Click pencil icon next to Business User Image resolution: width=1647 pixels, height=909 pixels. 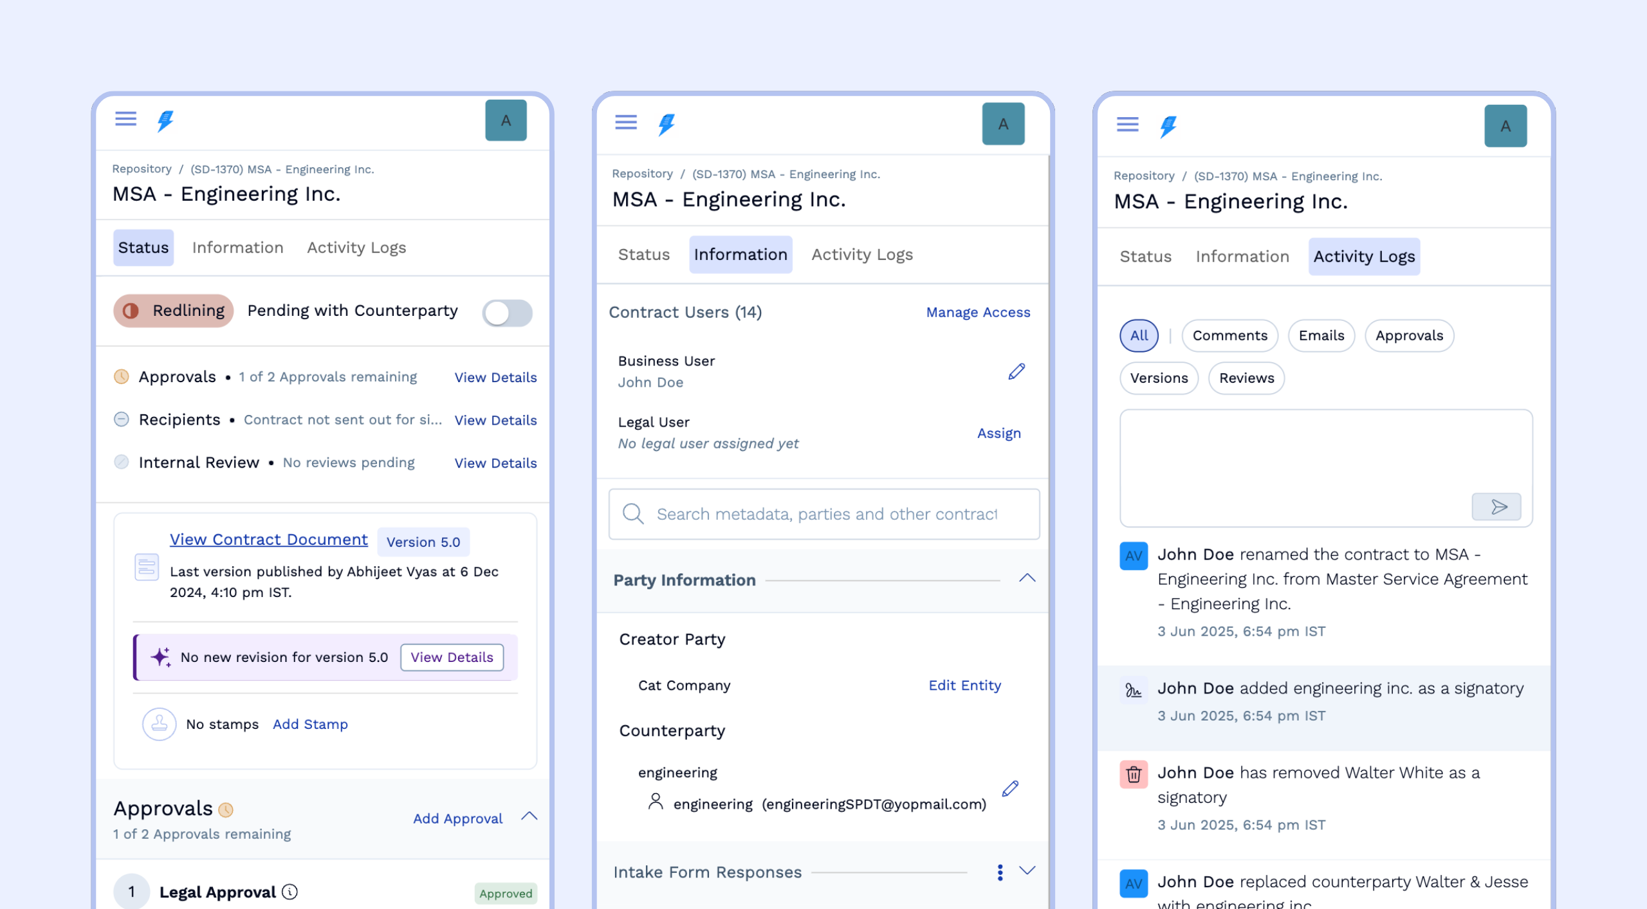(x=1017, y=371)
